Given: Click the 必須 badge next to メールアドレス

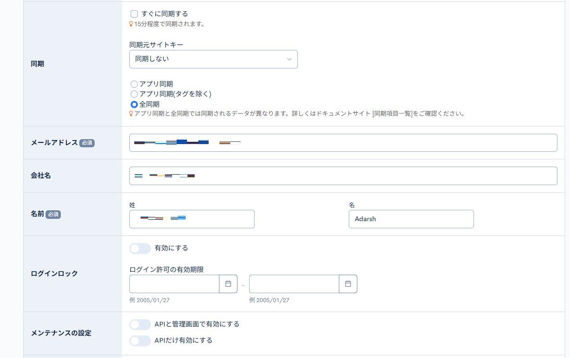Looking at the screenshot, I should [x=87, y=143].
